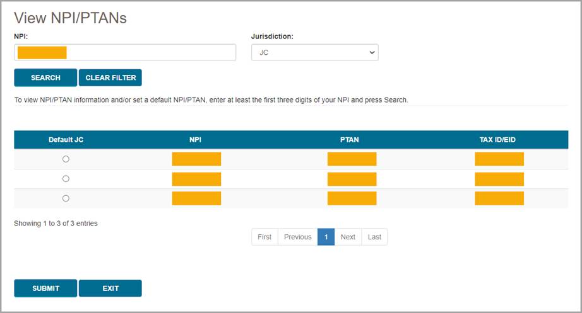
Task: Advance using the Next pagination link
Action: pos(348,237)
